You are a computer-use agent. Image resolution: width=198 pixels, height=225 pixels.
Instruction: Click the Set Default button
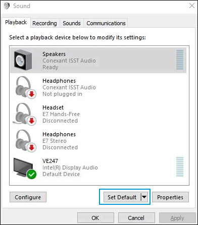click(x=122, y=197)
